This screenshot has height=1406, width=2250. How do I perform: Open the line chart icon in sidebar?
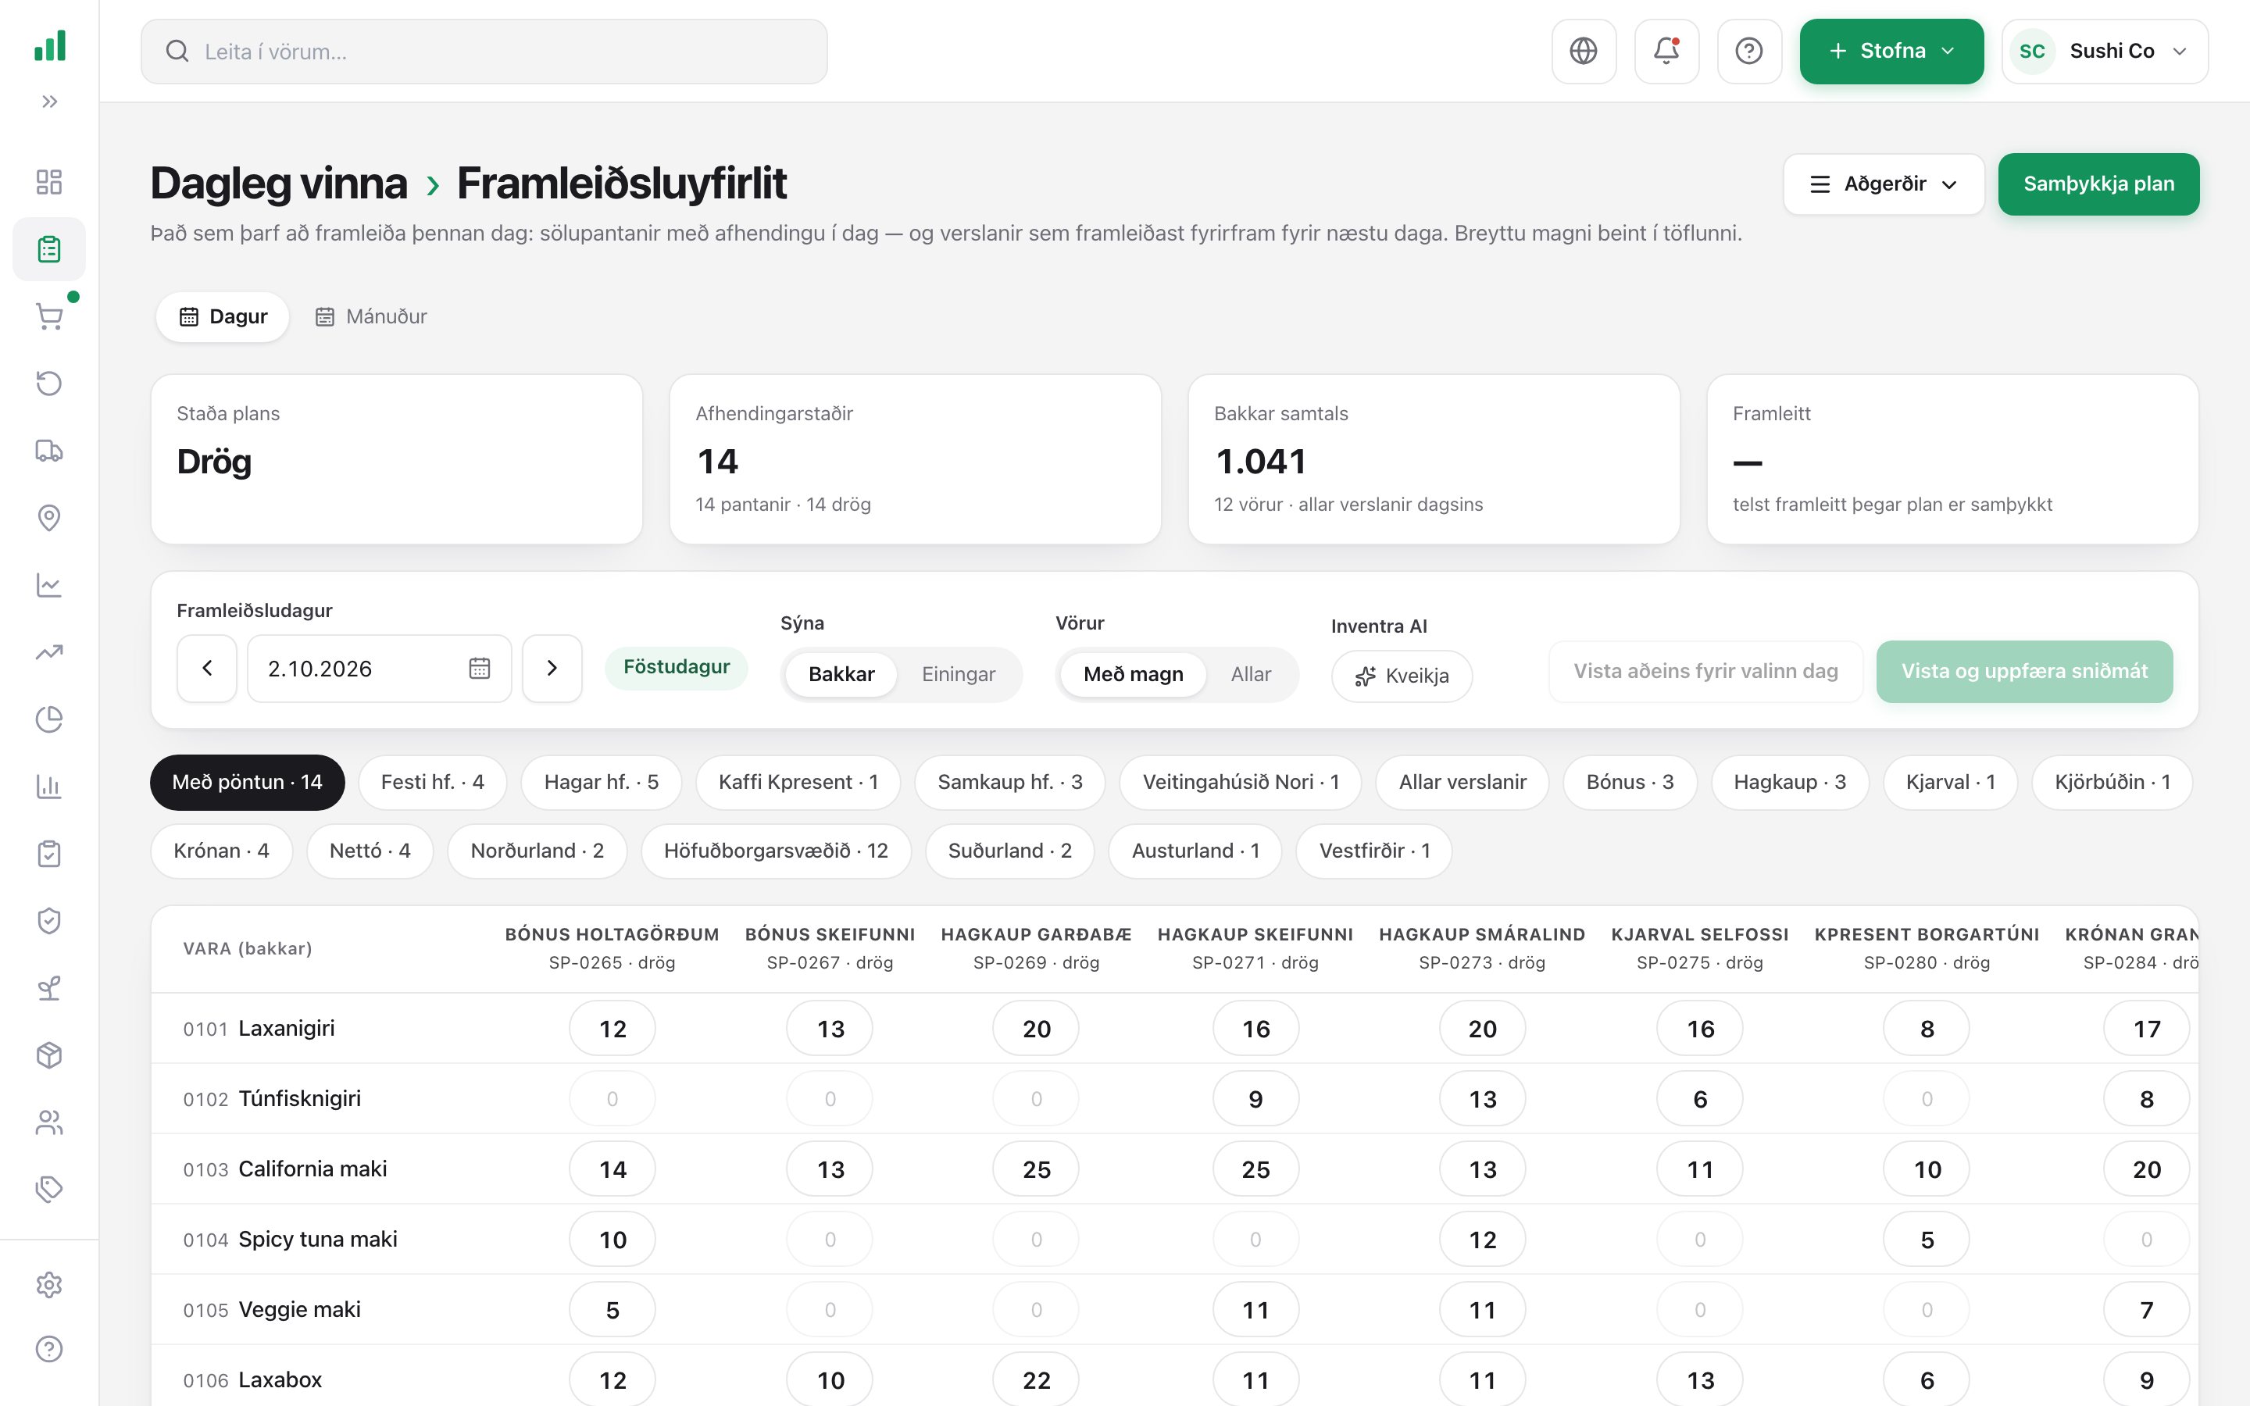[x=49, y=585]
